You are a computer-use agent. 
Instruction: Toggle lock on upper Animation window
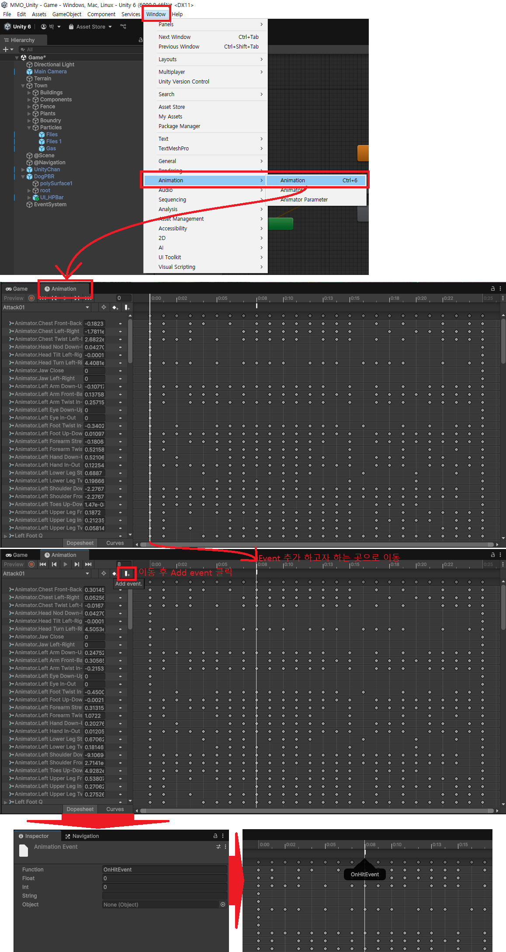493,288
